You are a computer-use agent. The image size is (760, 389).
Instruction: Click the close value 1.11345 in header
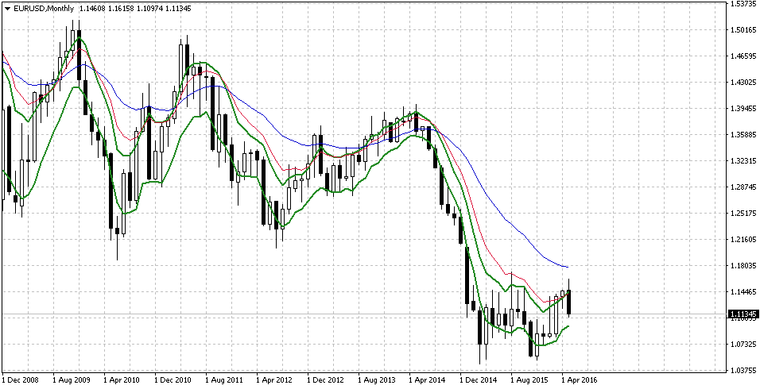pos(178,8)
